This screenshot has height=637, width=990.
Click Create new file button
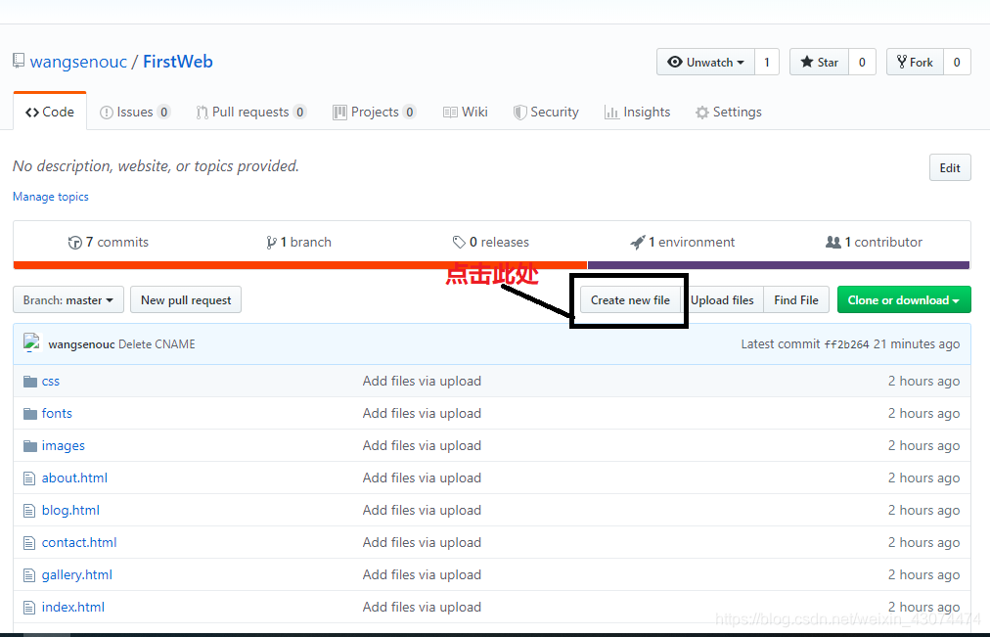(630, 299)
